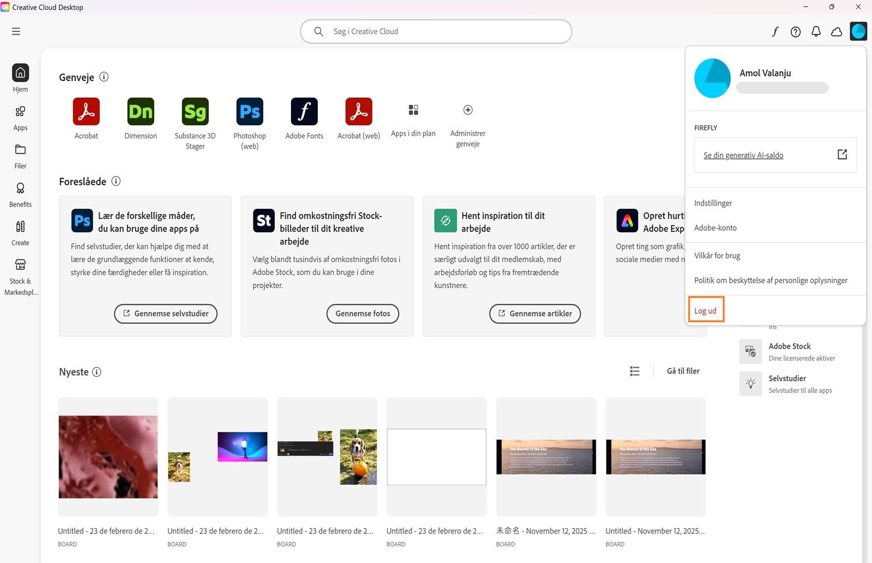The width and height of the screenshot is (872, 563).
Task: Click the Søg i Creative Cloud search field
Action: click(x=435, y=32)
